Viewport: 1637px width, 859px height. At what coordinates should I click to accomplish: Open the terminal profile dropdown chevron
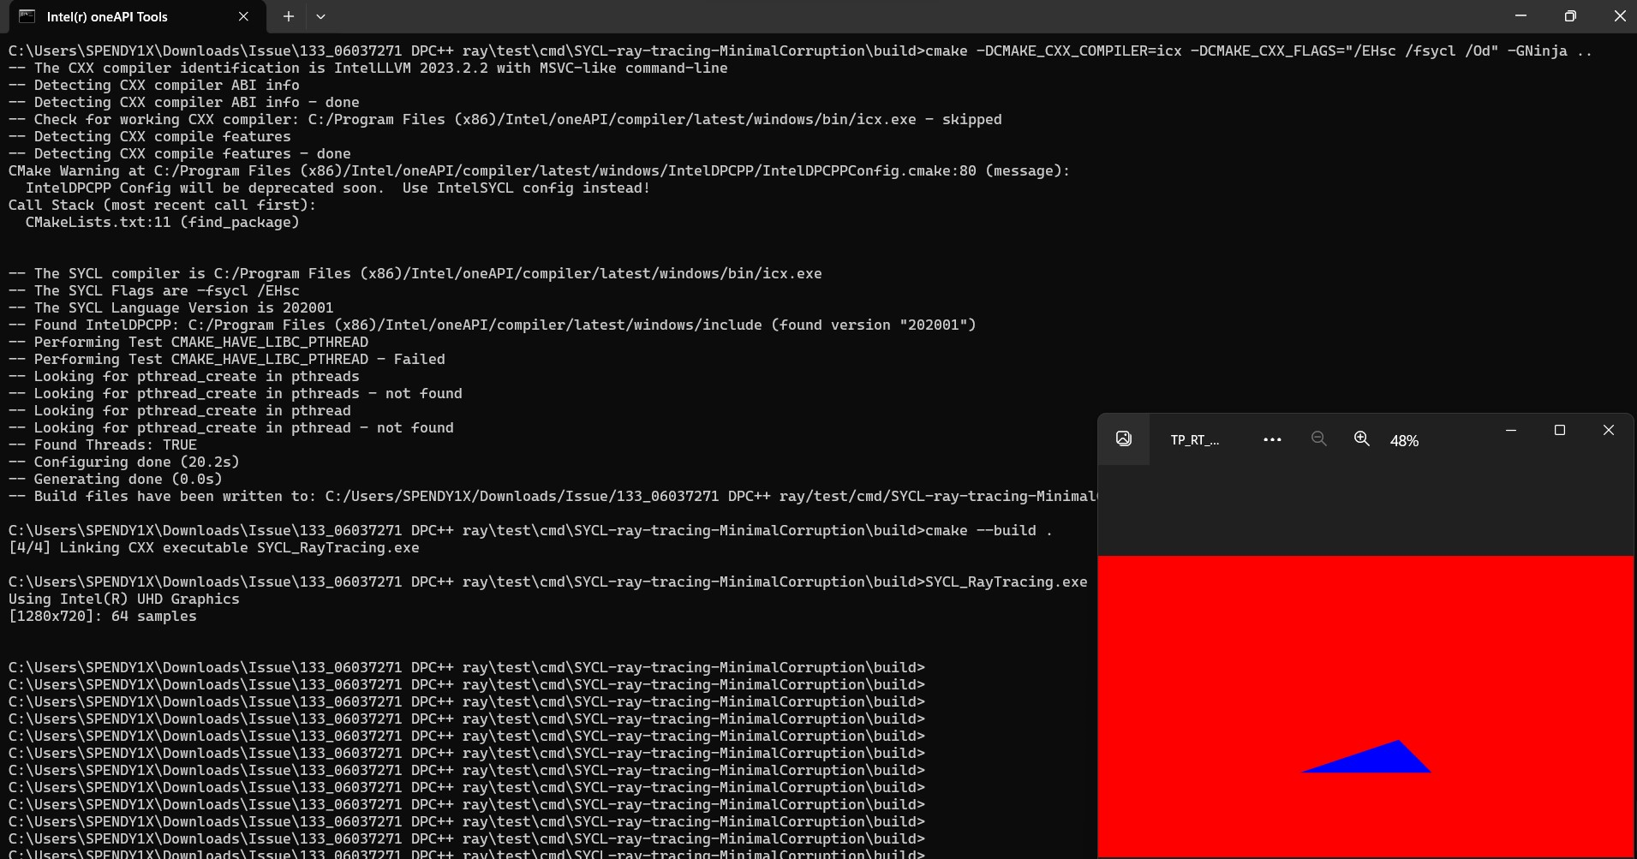point(320,16)
